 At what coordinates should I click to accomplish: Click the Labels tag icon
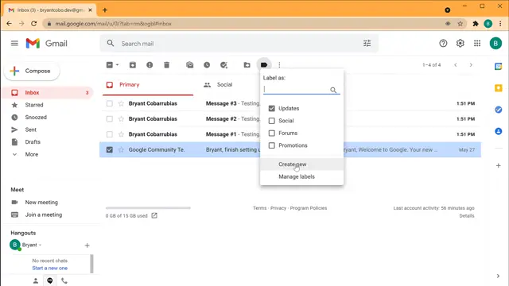click(x=264, y=65)
